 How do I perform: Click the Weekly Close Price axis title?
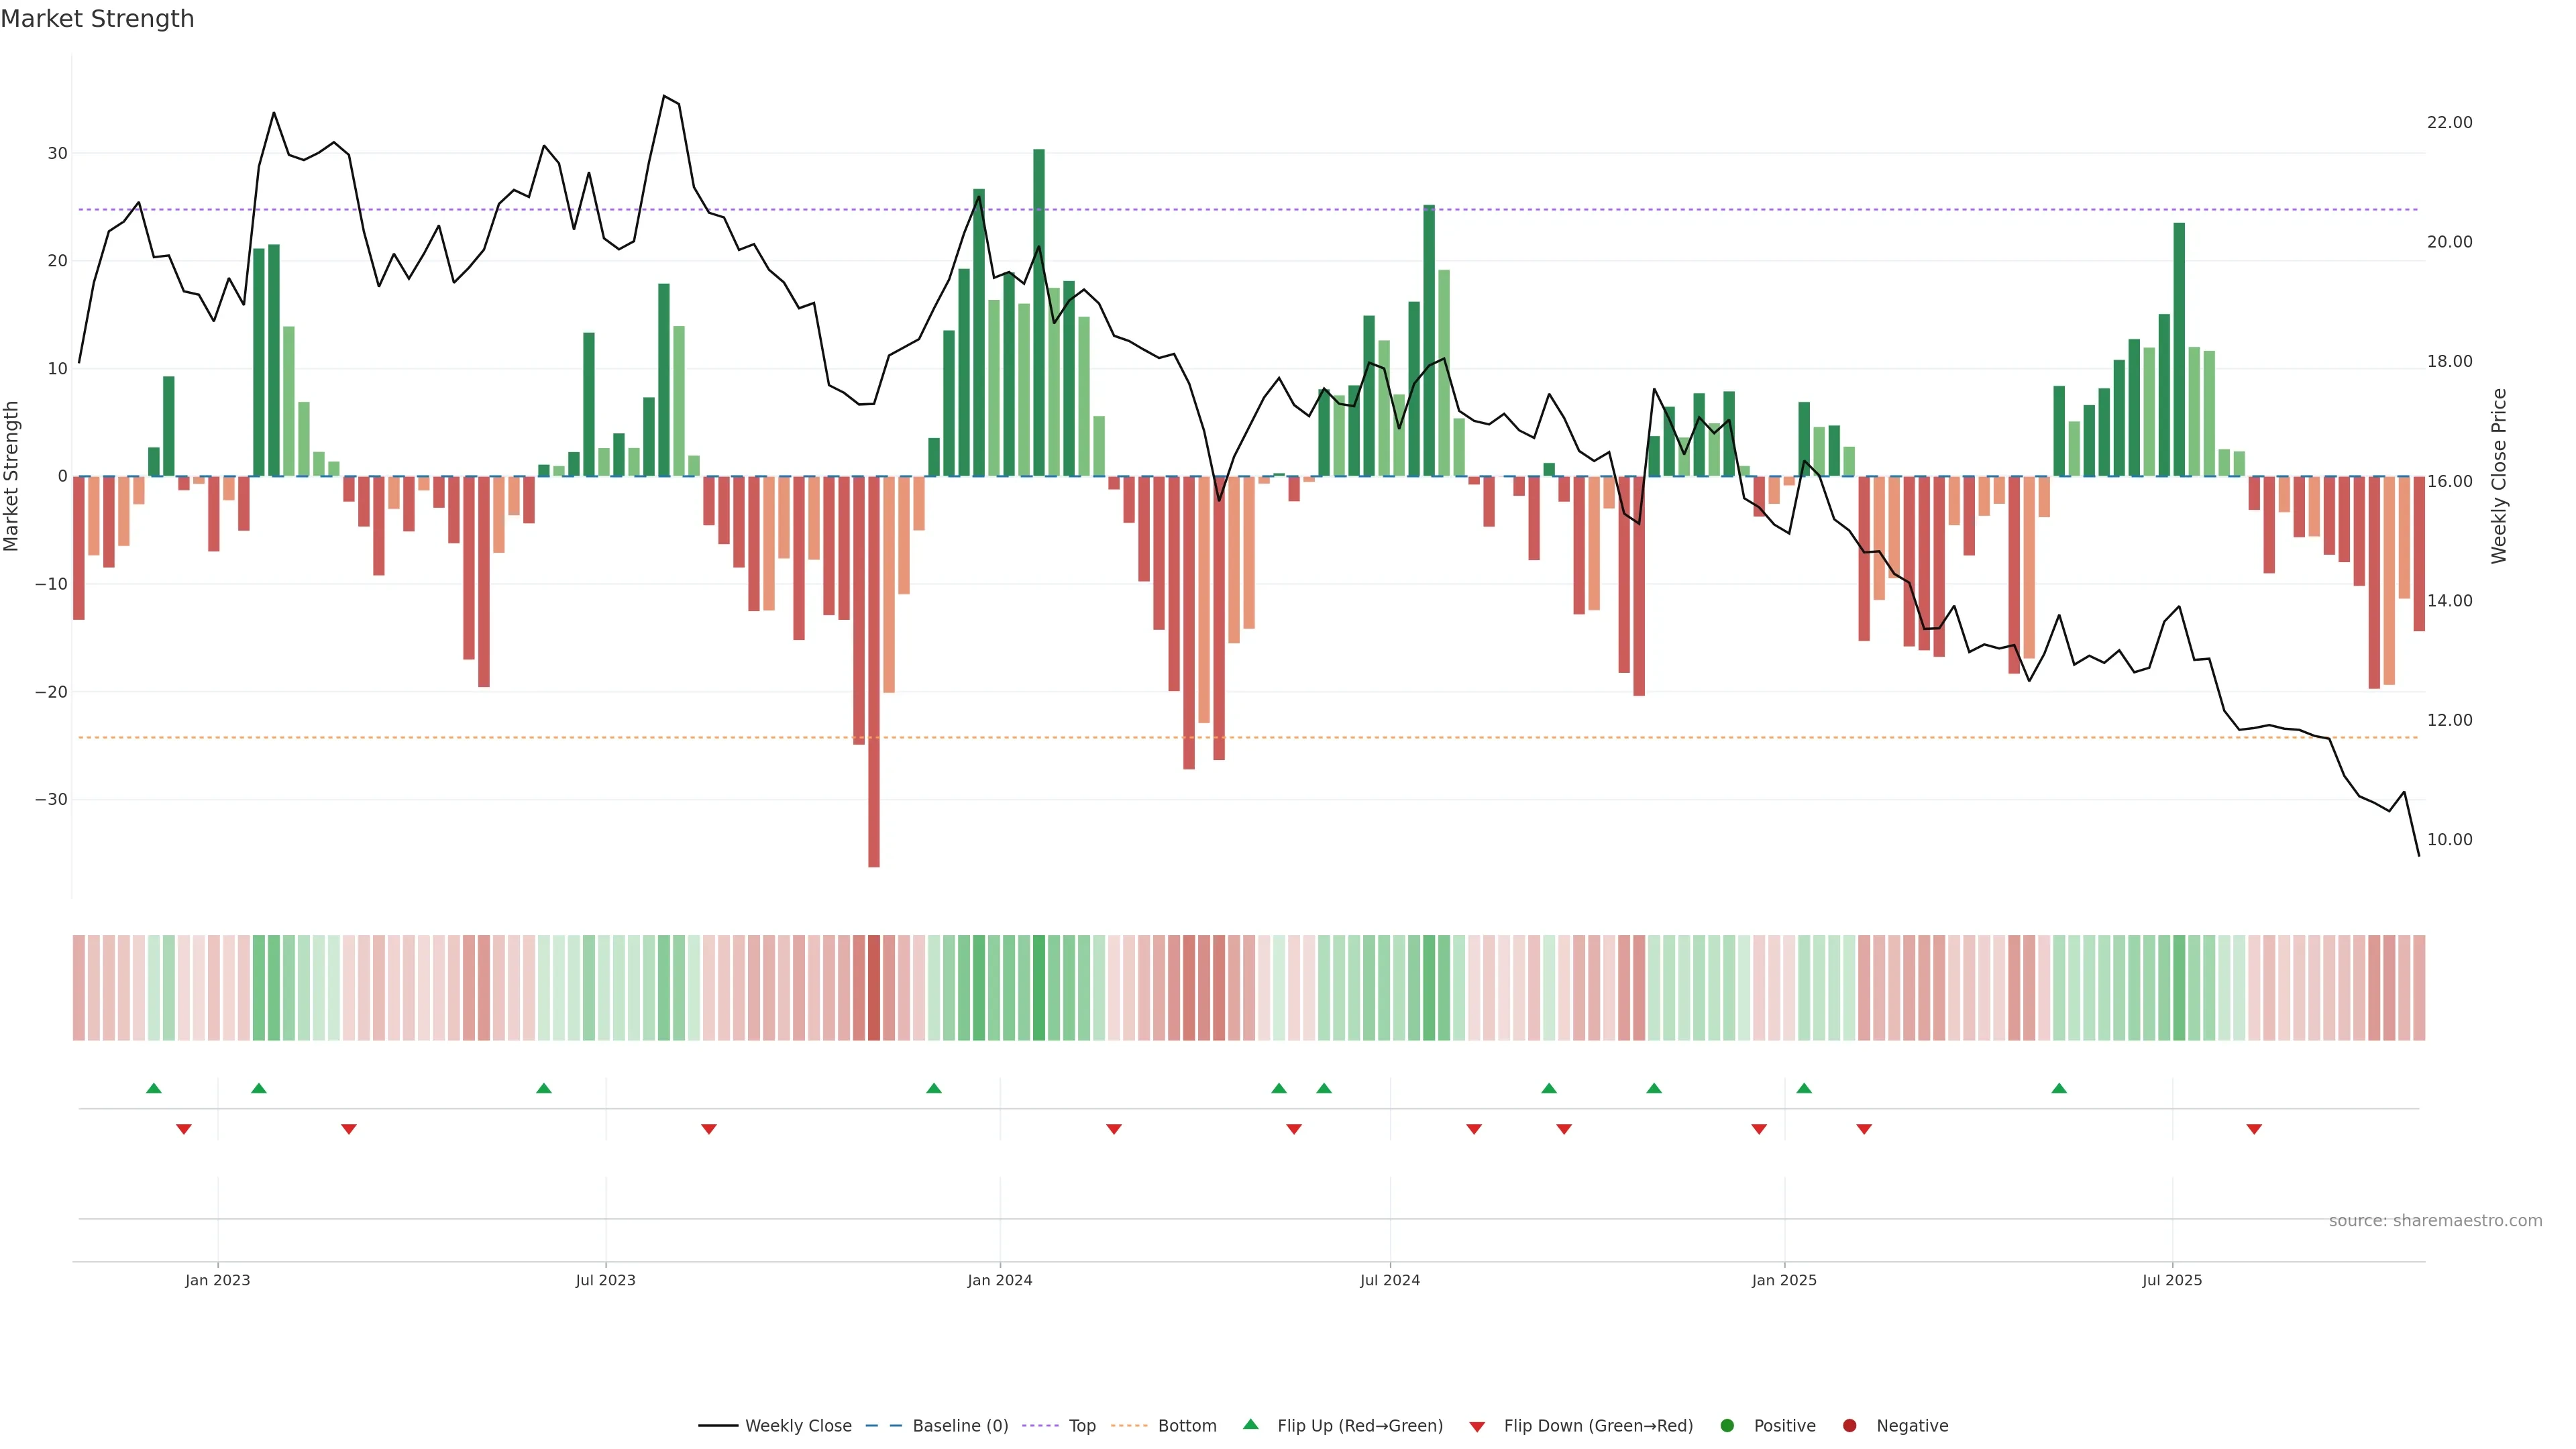(x=2499, y=476)
